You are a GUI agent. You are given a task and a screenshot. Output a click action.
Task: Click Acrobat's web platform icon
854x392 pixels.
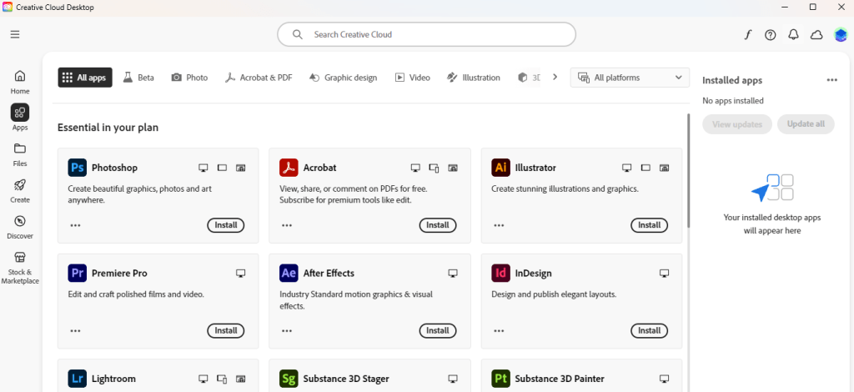point(453,168)
